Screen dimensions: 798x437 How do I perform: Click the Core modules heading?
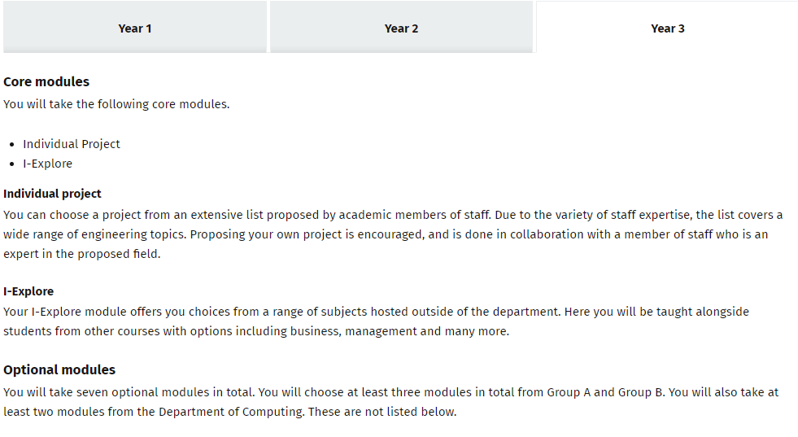[x=46, y=81]
